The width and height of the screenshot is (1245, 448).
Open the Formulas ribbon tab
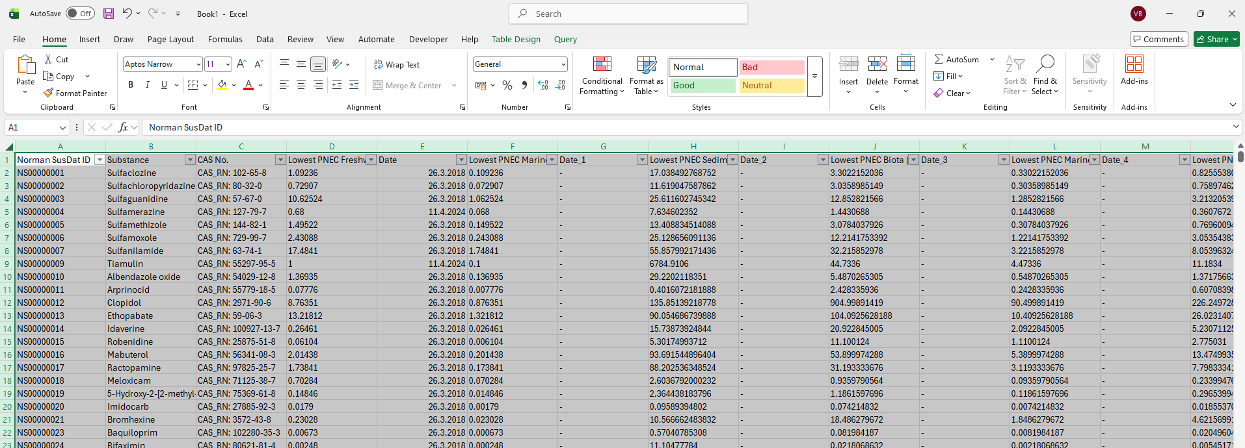[225, 39]
